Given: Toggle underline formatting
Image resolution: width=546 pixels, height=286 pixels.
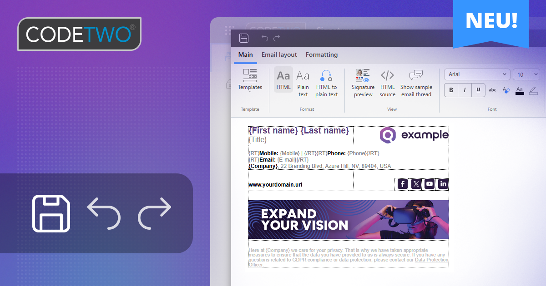Looking at the screenshot, I should pos(478,90).
